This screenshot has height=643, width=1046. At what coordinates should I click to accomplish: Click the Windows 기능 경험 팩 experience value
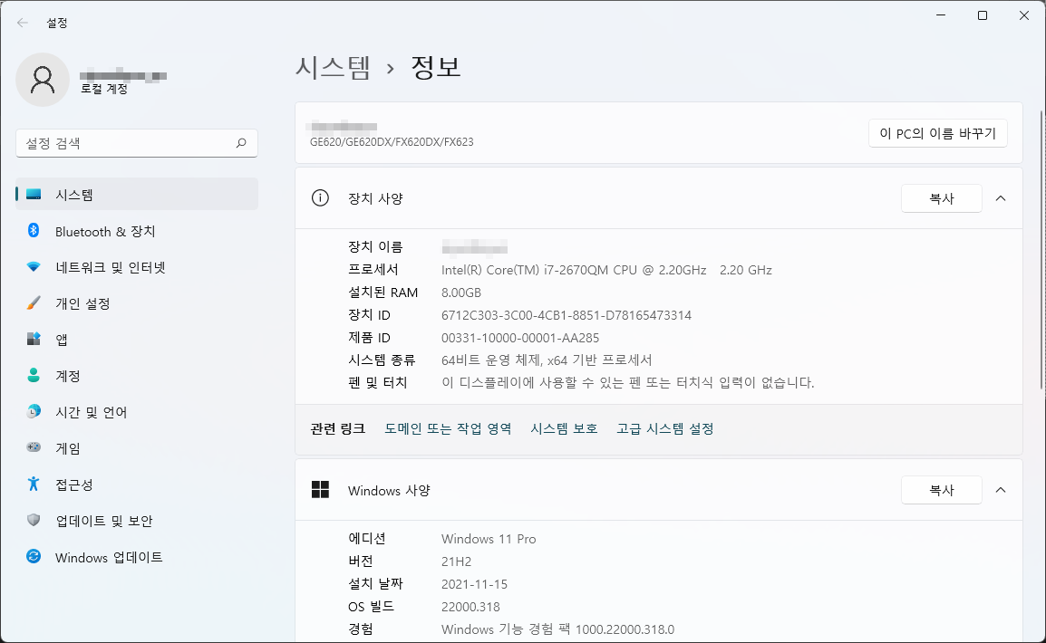(557, 629)
